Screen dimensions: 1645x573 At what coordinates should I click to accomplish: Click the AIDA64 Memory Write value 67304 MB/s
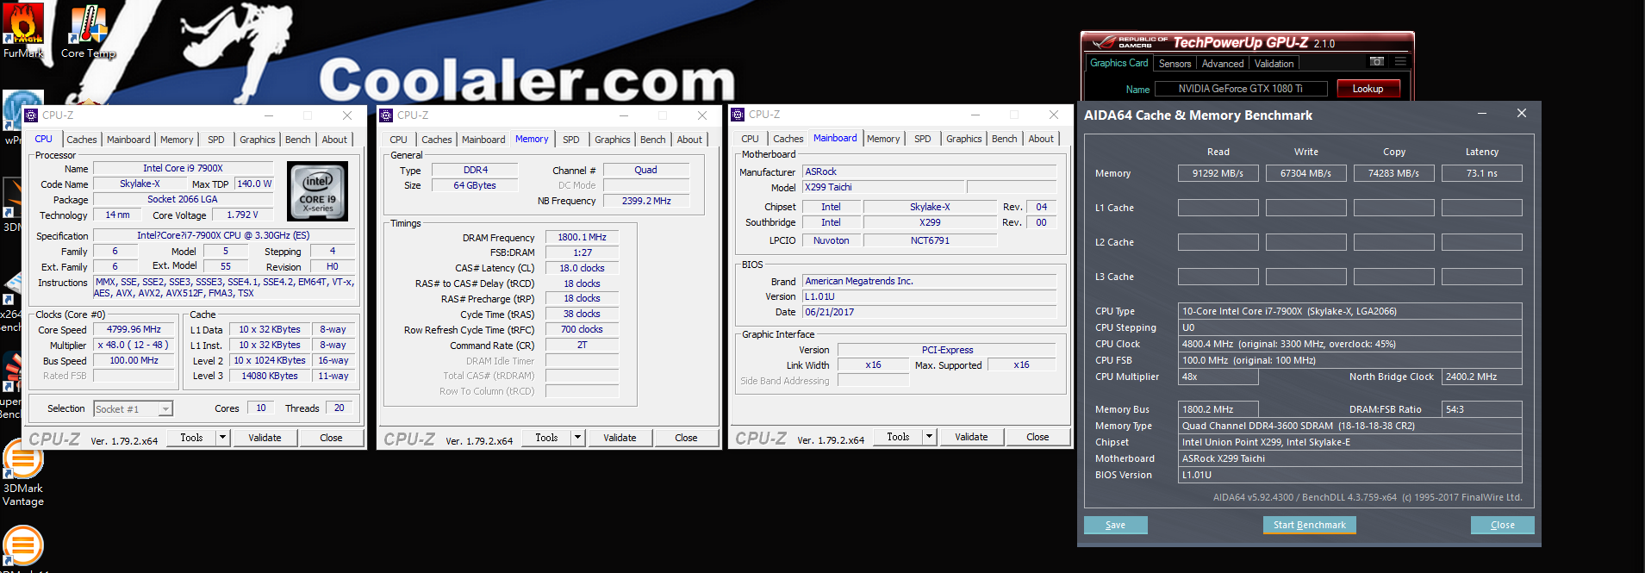(1305, 173)
